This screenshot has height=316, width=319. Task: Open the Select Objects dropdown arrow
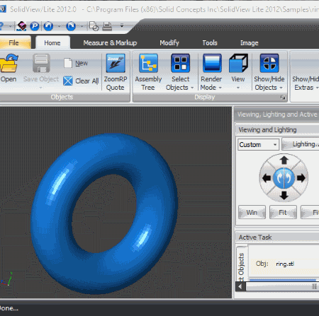pyautogui.click(x=192, y=88)
